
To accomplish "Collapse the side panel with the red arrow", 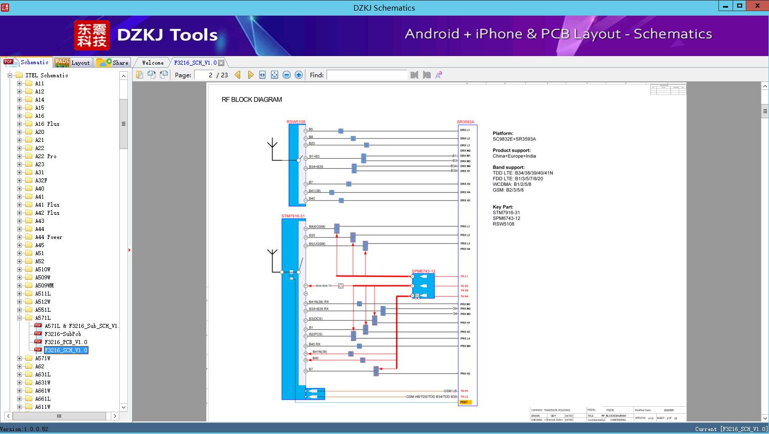I will pyautogui.click(x=129, y=250).
